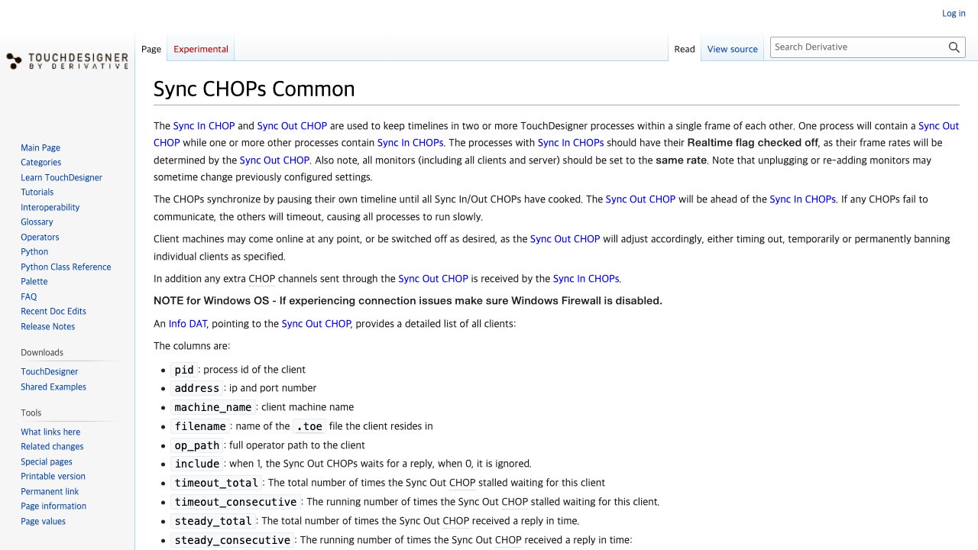The width and height of the screenshot is (978, 550).
Task: Open Learn TouchDesigner in the sidebar
Action: (61, 177)
